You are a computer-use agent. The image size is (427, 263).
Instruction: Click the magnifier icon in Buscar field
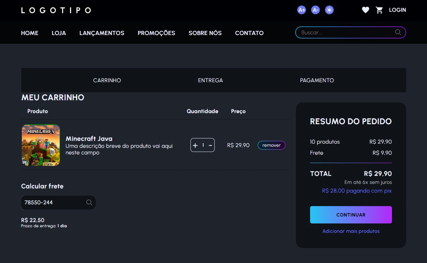398,32
